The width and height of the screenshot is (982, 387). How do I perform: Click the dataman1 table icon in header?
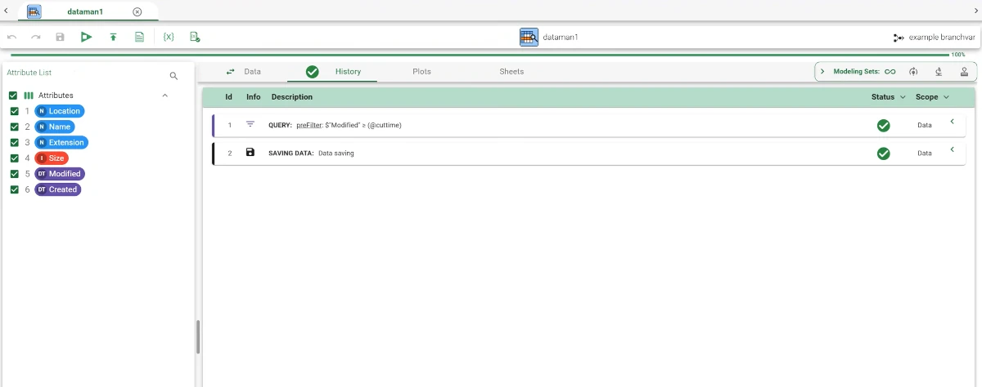click(529, 37)
